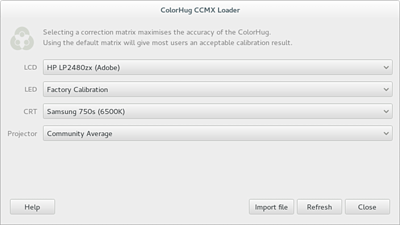
Task: Click the LED label
Action: coord(30,90)
